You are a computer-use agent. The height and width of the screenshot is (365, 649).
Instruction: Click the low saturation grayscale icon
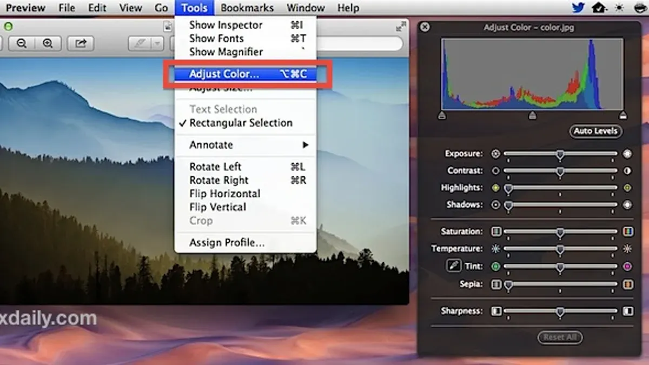[496, 231]
